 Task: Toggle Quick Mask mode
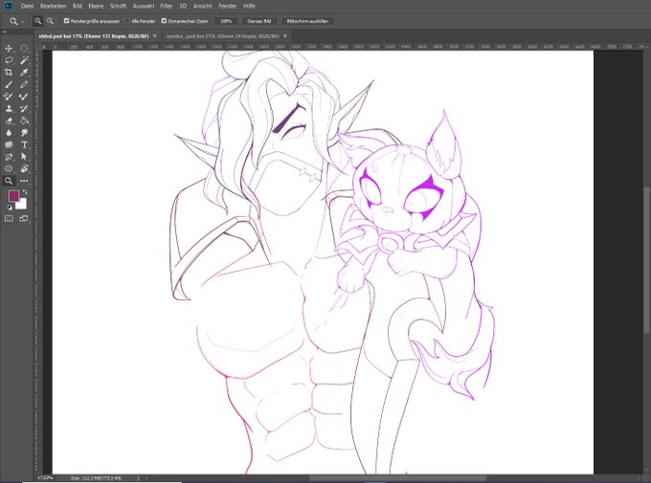point(9,219)
